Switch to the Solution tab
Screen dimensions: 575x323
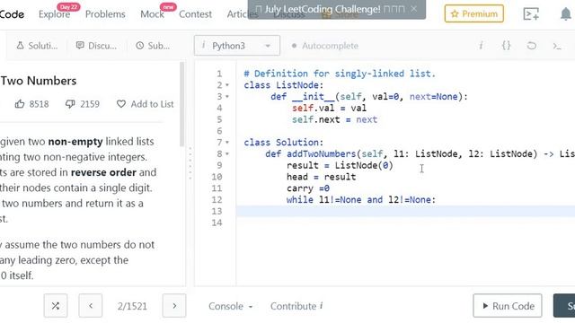click(37, 46)
